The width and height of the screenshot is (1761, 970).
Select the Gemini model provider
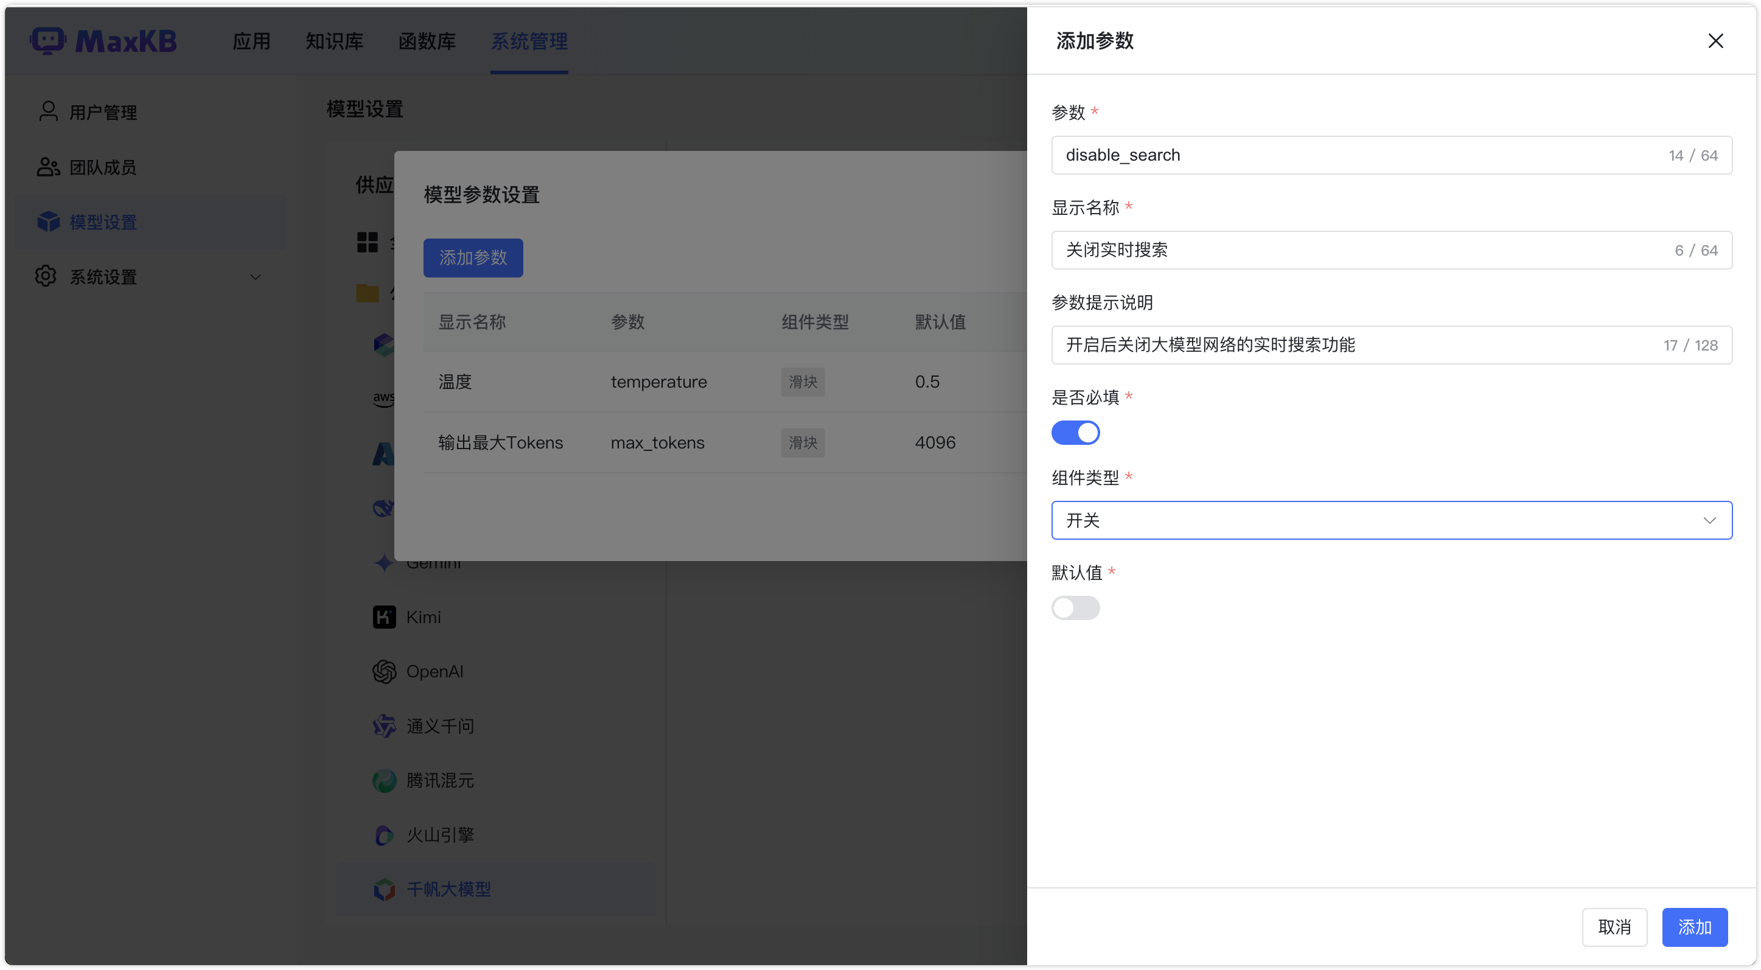click(x=433, y=562)
